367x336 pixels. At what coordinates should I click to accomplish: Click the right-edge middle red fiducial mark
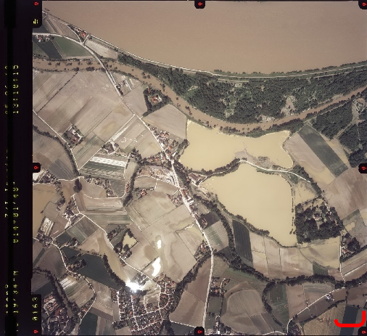click(x=363, y=168)
